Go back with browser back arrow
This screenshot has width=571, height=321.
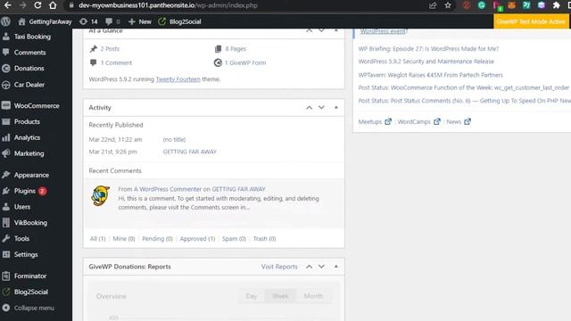7,5
